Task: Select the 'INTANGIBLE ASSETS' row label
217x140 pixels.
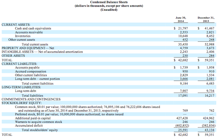Action: 42,52
